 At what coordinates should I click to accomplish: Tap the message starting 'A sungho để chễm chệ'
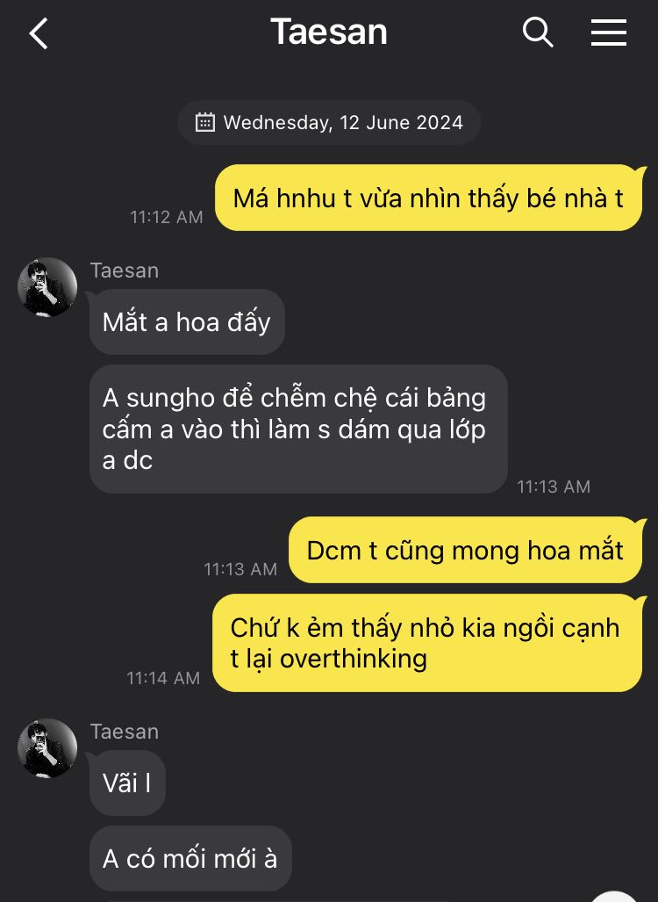[298, 429]
